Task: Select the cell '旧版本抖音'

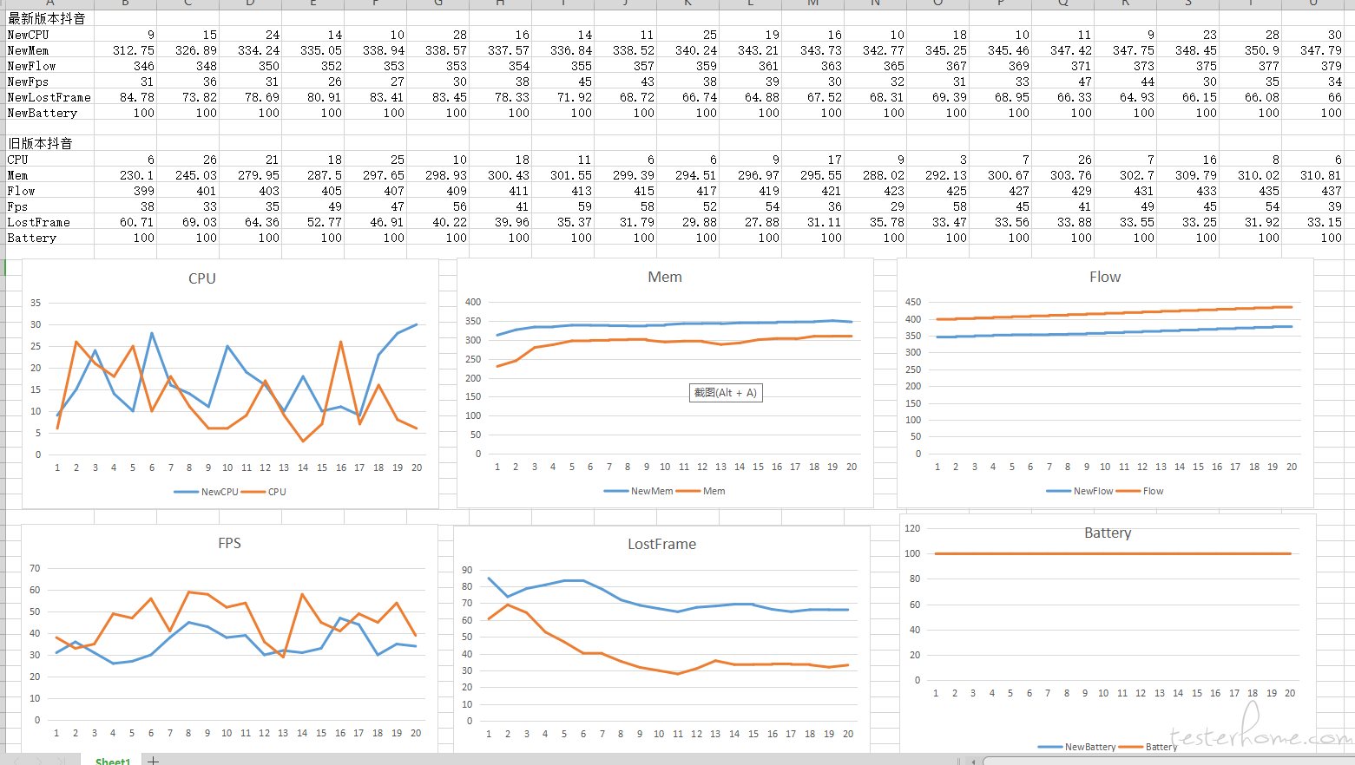Action: [50, 143]
